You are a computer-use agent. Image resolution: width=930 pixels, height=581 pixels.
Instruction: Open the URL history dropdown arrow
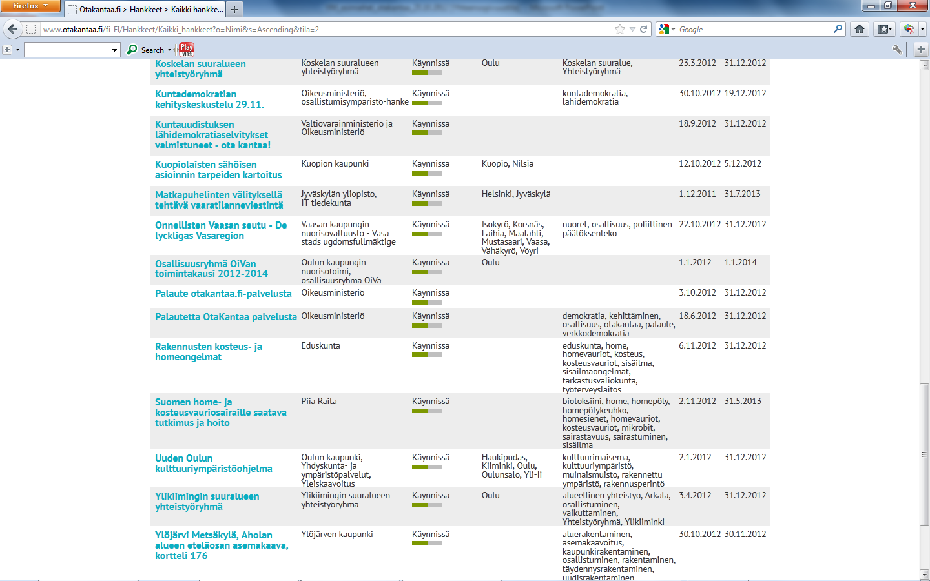click(x=633, y=29)
